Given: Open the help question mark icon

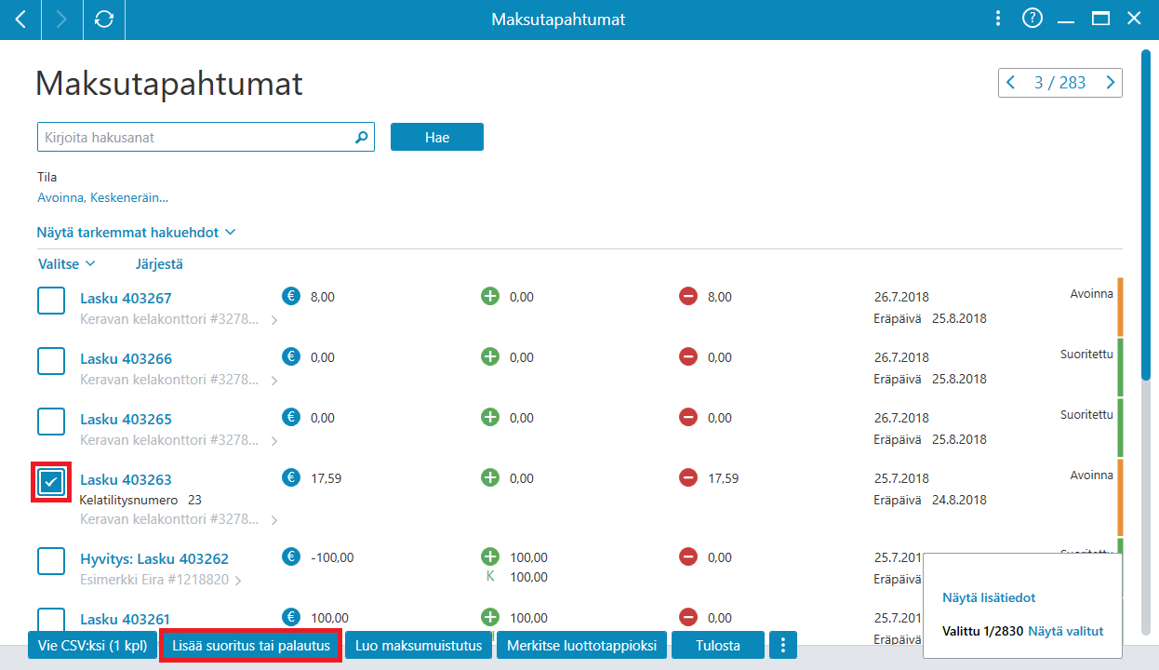Looking at the screenshot, I should click(1032, 19).
